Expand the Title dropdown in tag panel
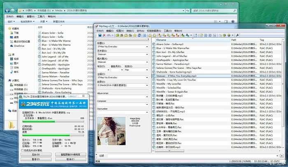The width and height of the screenshot is (288, 167). click(x=146, y=46)
